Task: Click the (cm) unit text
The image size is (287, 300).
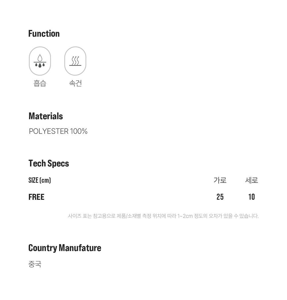Action: 45,180
